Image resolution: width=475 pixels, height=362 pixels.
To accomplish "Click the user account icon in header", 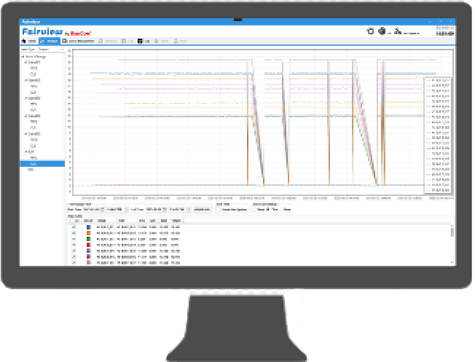I will pyautogui.click(x=398, y=32).
